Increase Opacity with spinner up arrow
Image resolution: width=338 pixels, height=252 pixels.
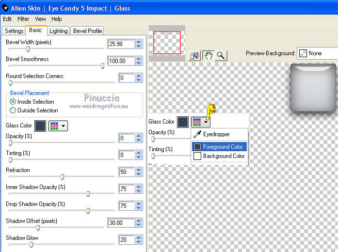139,136
